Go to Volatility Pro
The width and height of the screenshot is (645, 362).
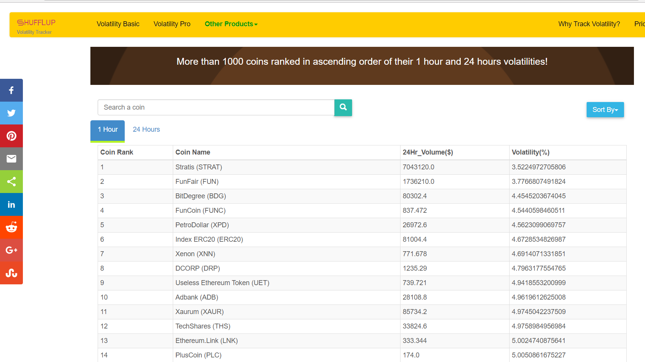coord(172,24)
